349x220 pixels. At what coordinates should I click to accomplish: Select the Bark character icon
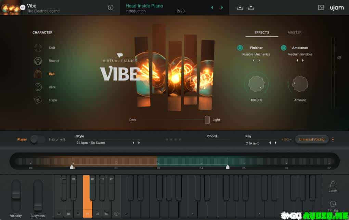38,87
